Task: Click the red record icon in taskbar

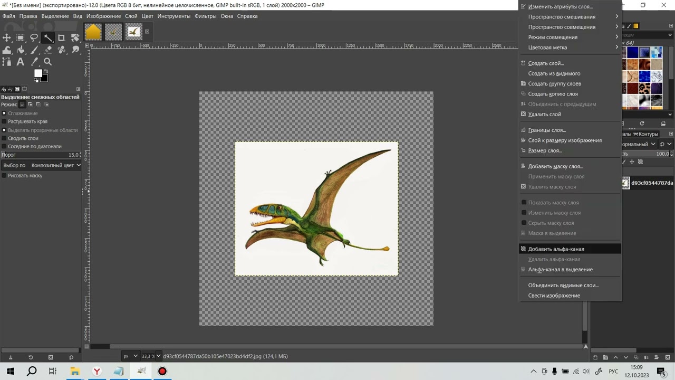Action: point(162,372)
